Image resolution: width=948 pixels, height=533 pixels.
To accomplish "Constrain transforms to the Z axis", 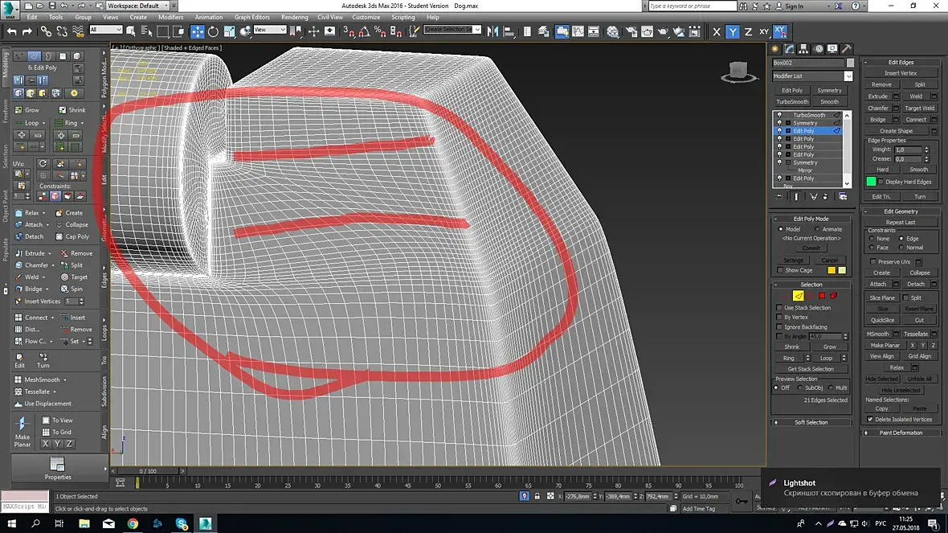I will coord(748,31).
